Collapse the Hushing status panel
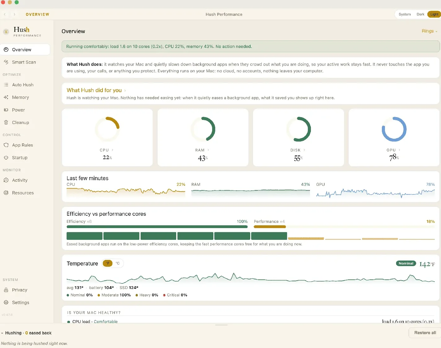 tap(2, 333)
